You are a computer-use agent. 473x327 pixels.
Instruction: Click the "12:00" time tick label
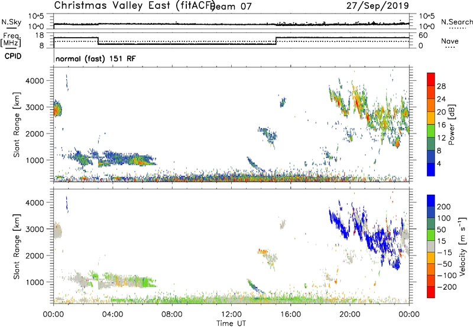click(231, 315)
